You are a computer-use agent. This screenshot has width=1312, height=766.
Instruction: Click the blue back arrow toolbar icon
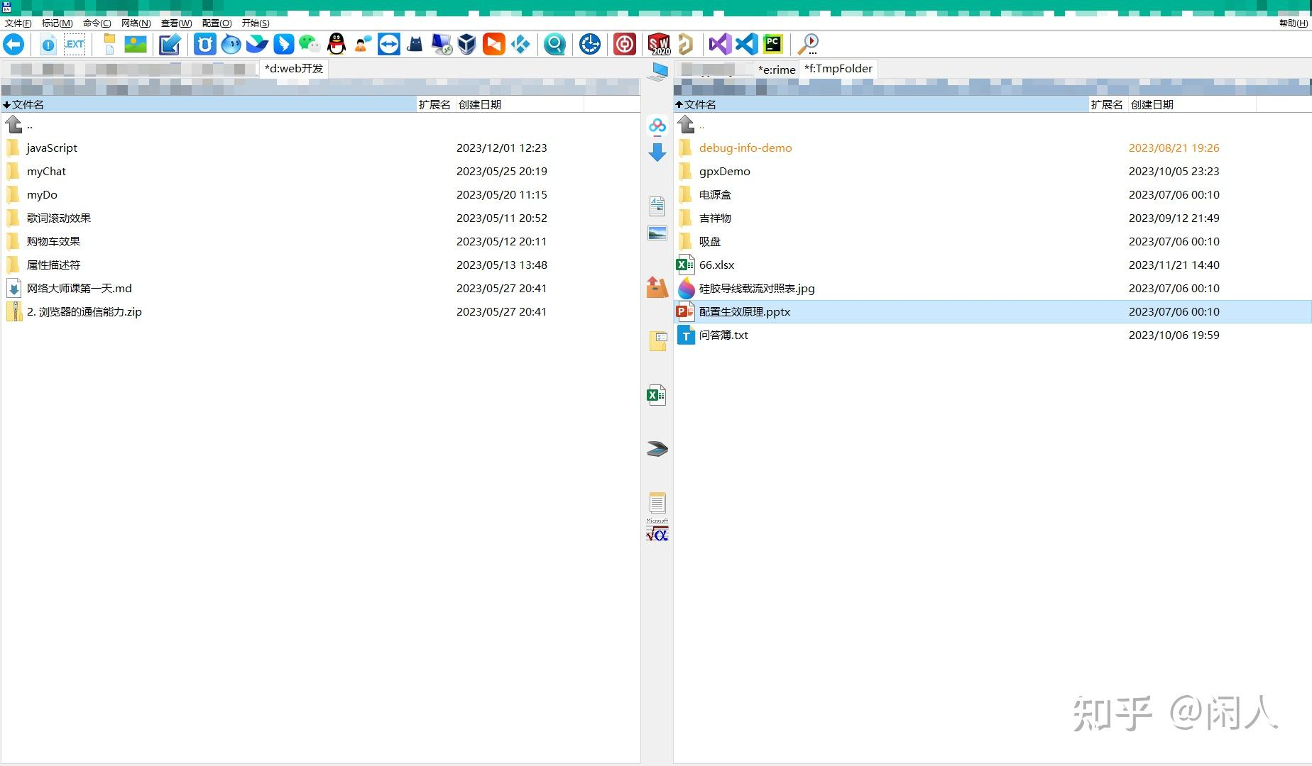coord(13,45)
